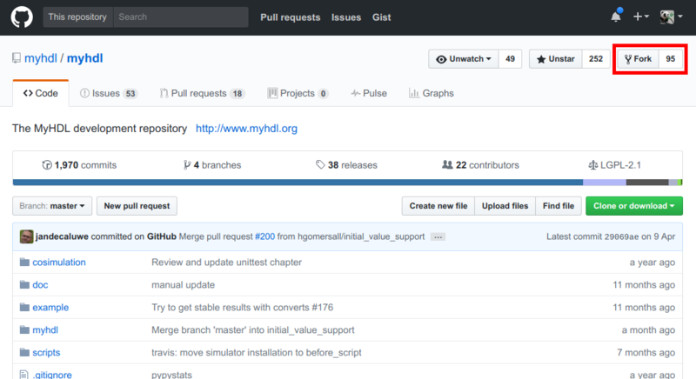Click the doc folder icon
Screen dimensions: 696x379
click(24, 284)
